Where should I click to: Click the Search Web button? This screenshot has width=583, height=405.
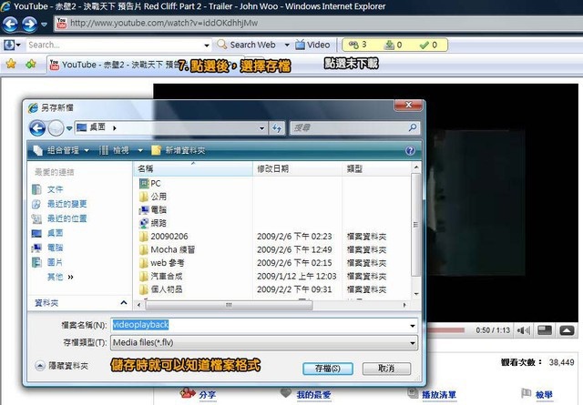[x=247, y=45]
